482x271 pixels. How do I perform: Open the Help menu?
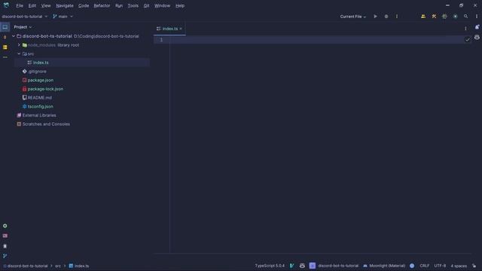[x=180, y=5]
